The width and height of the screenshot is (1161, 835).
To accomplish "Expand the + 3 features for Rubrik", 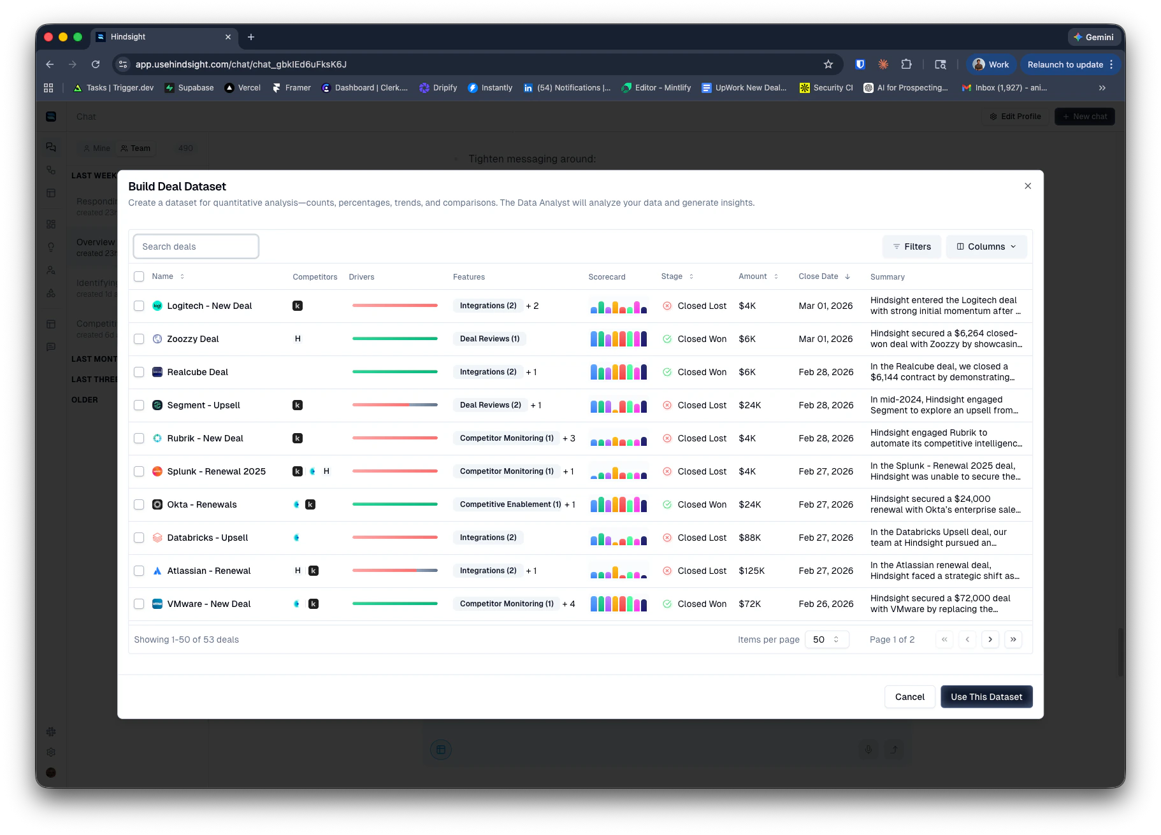I will click(568, 438).
